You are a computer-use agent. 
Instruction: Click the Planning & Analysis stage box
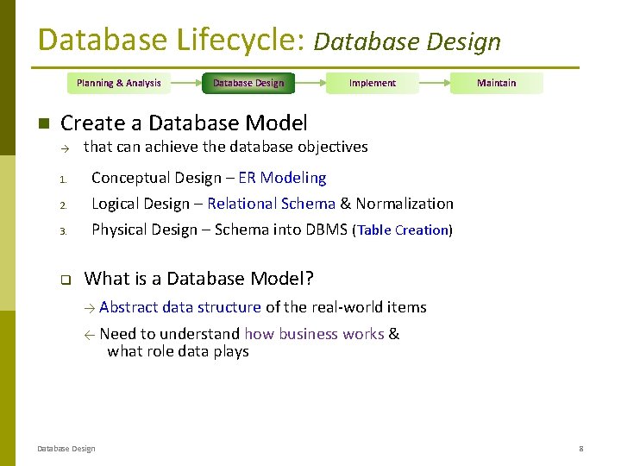(119, 83)
